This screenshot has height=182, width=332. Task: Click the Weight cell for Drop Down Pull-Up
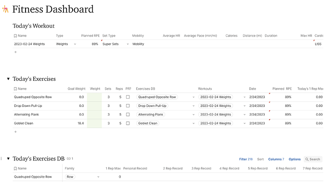pos(94,106)
